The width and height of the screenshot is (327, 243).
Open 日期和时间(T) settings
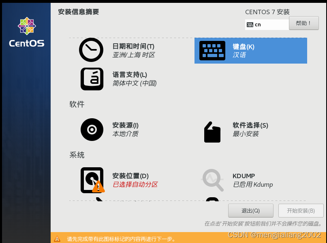[x=133, y=46]
